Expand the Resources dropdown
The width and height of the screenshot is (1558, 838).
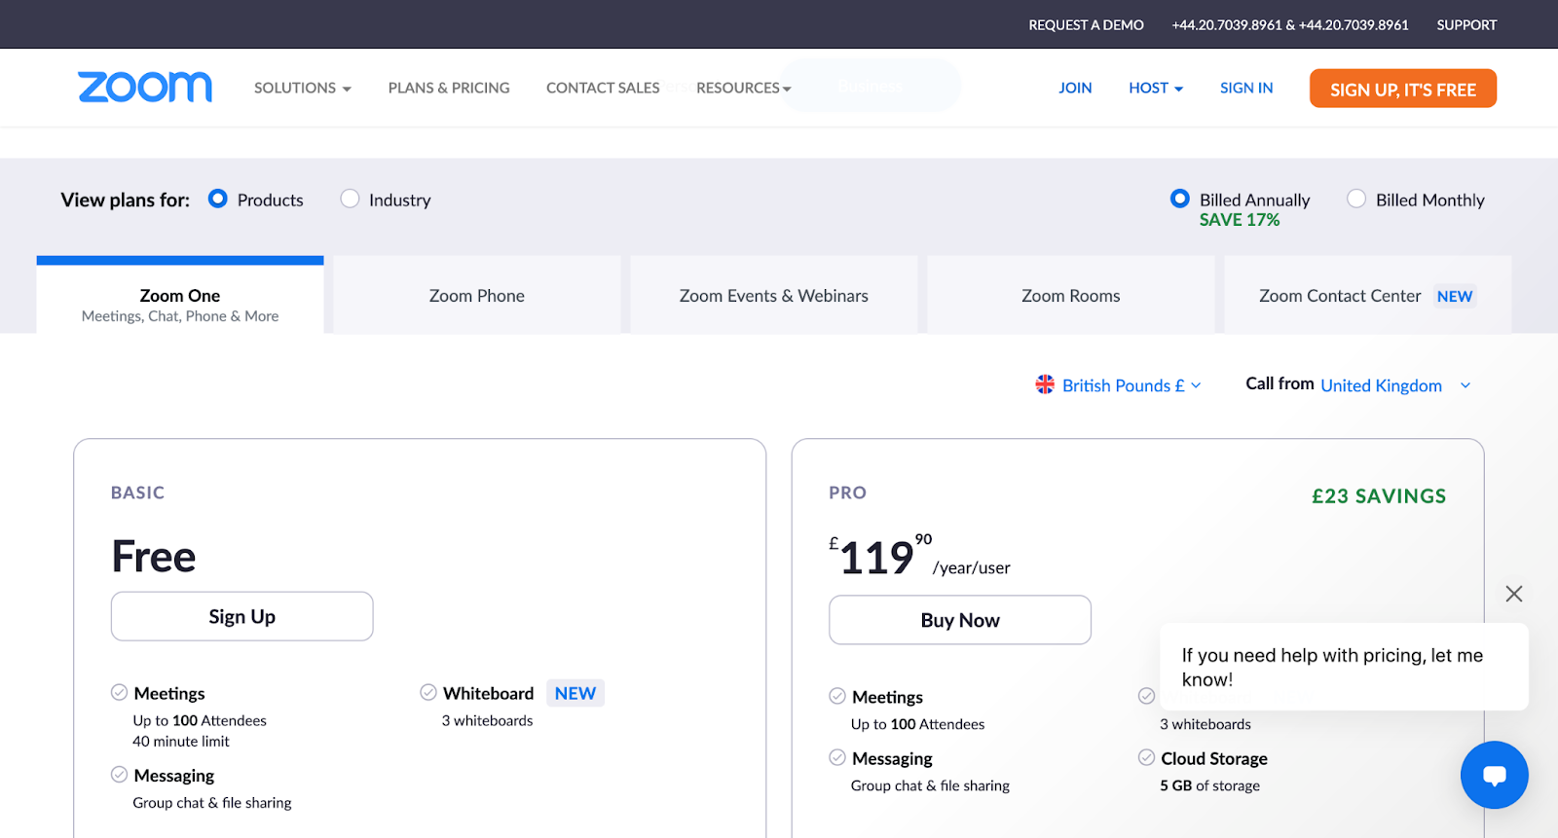pos(744,88)
